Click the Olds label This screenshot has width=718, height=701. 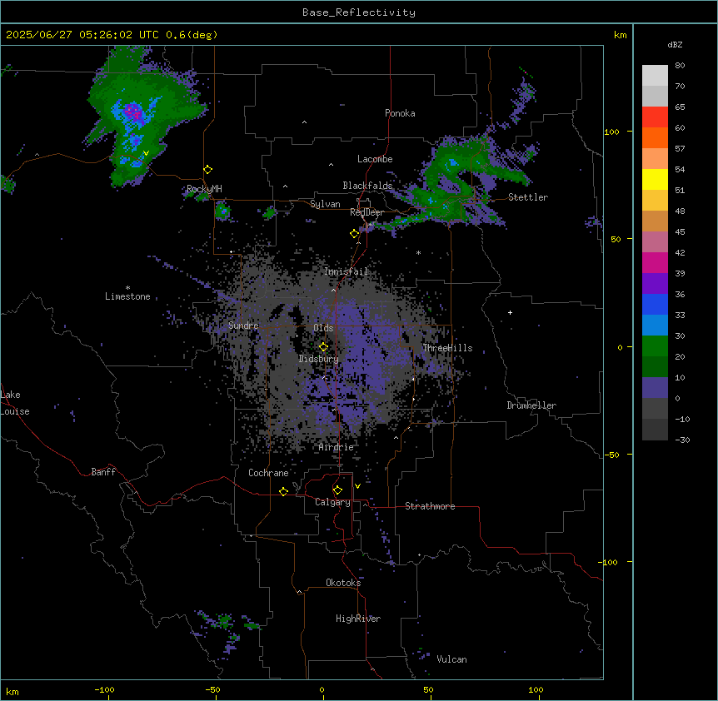pos(323,329)
